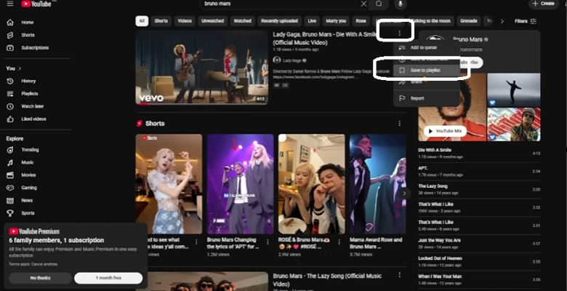
Task: Select the Recently uploaded chip
Action: (280, 21)
